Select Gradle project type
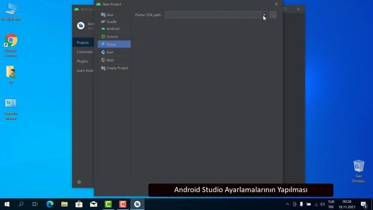Image resolution: width=373 pixels, height=210 pixels. pos(114,22)
